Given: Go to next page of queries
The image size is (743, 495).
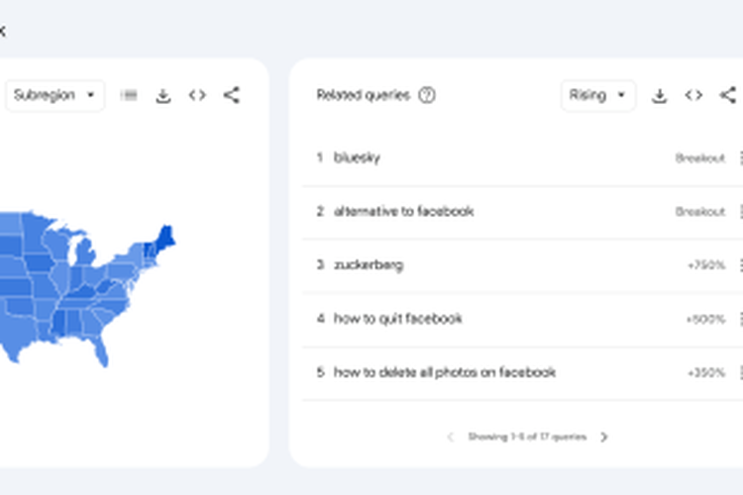Looking at the screenshot, I should [604, 437].
